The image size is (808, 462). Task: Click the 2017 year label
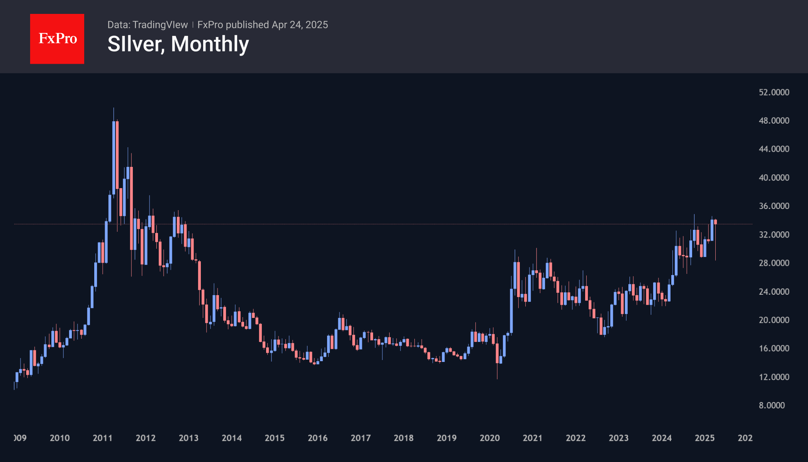(361, 438)
